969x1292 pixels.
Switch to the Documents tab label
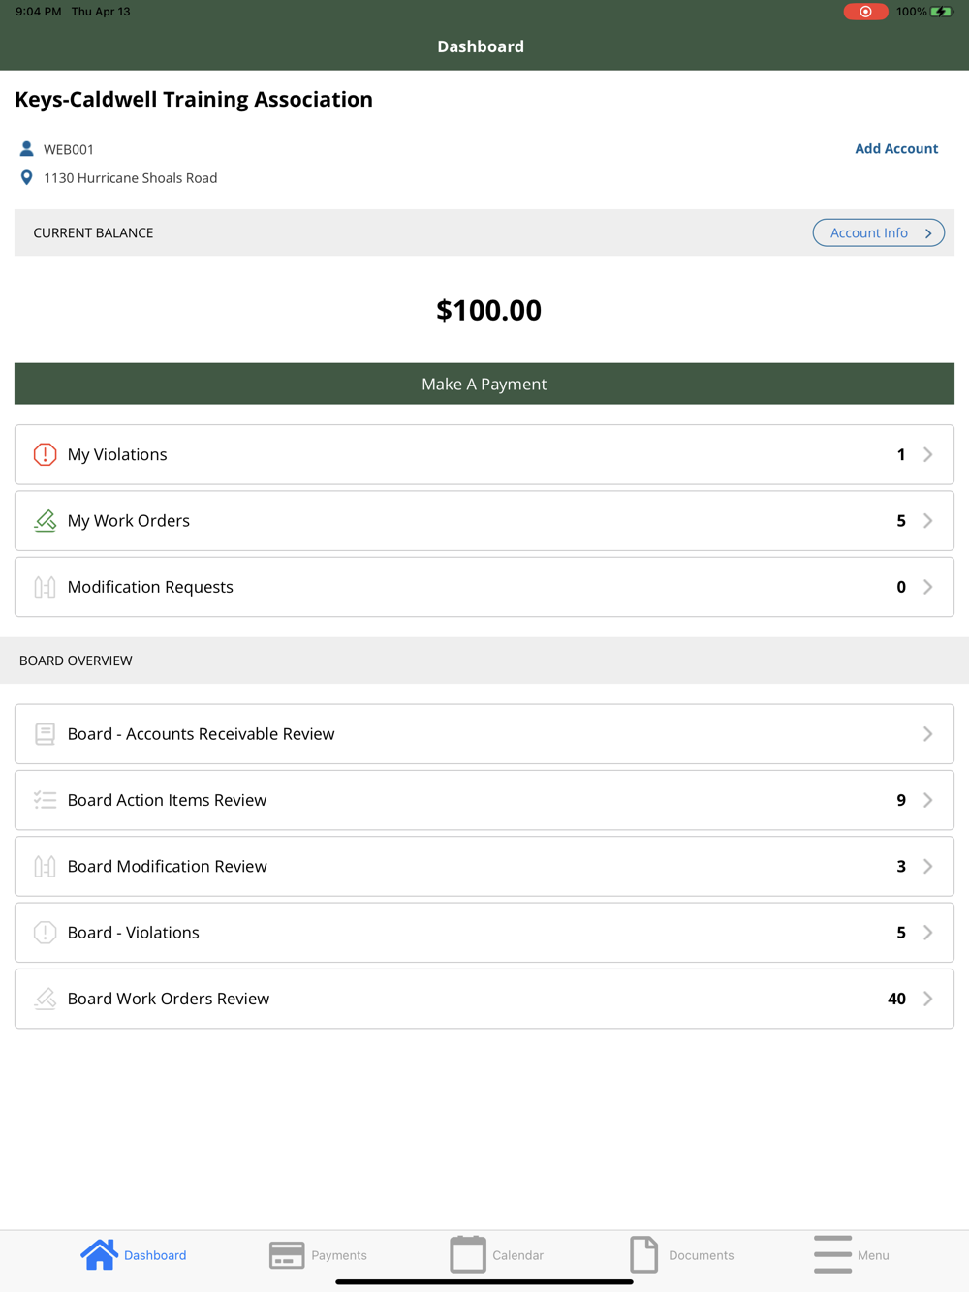pos(701,1255)
